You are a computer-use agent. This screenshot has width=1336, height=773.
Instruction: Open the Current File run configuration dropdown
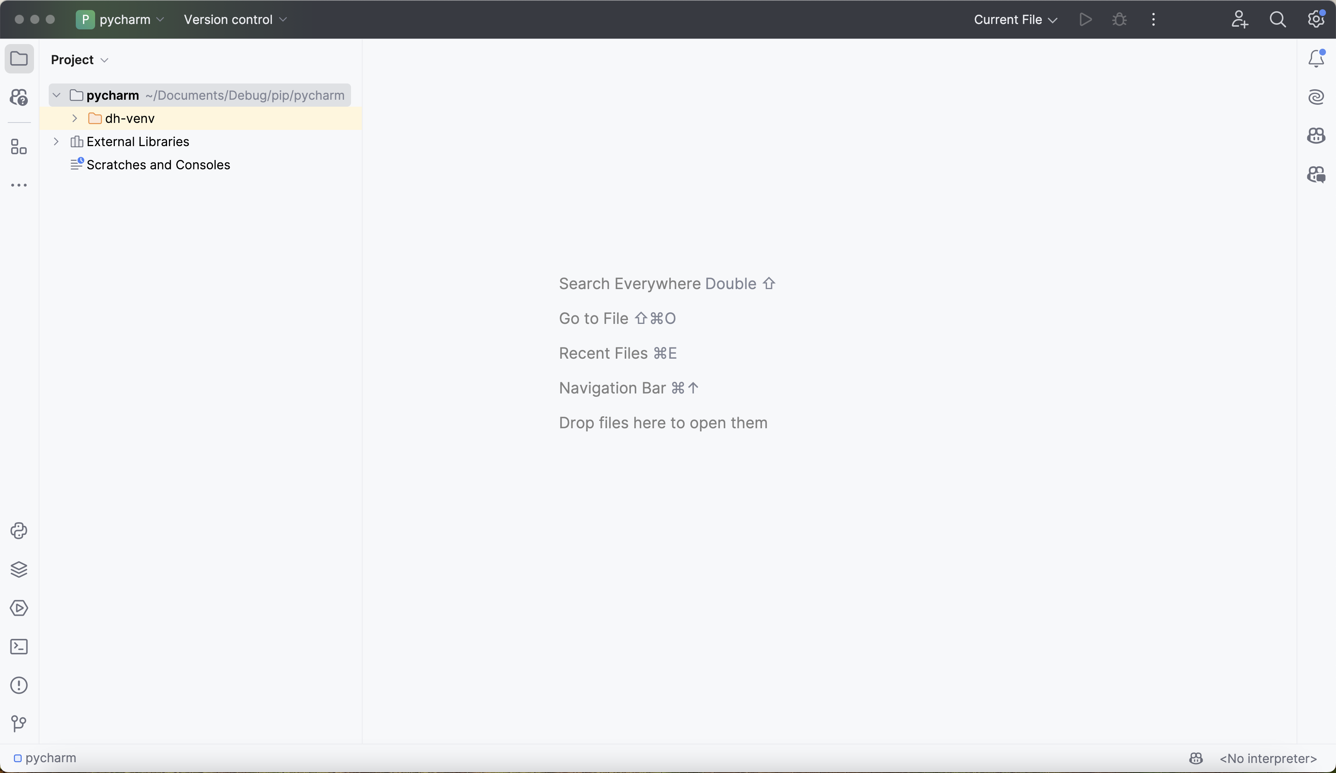(x=1015, y=20)
